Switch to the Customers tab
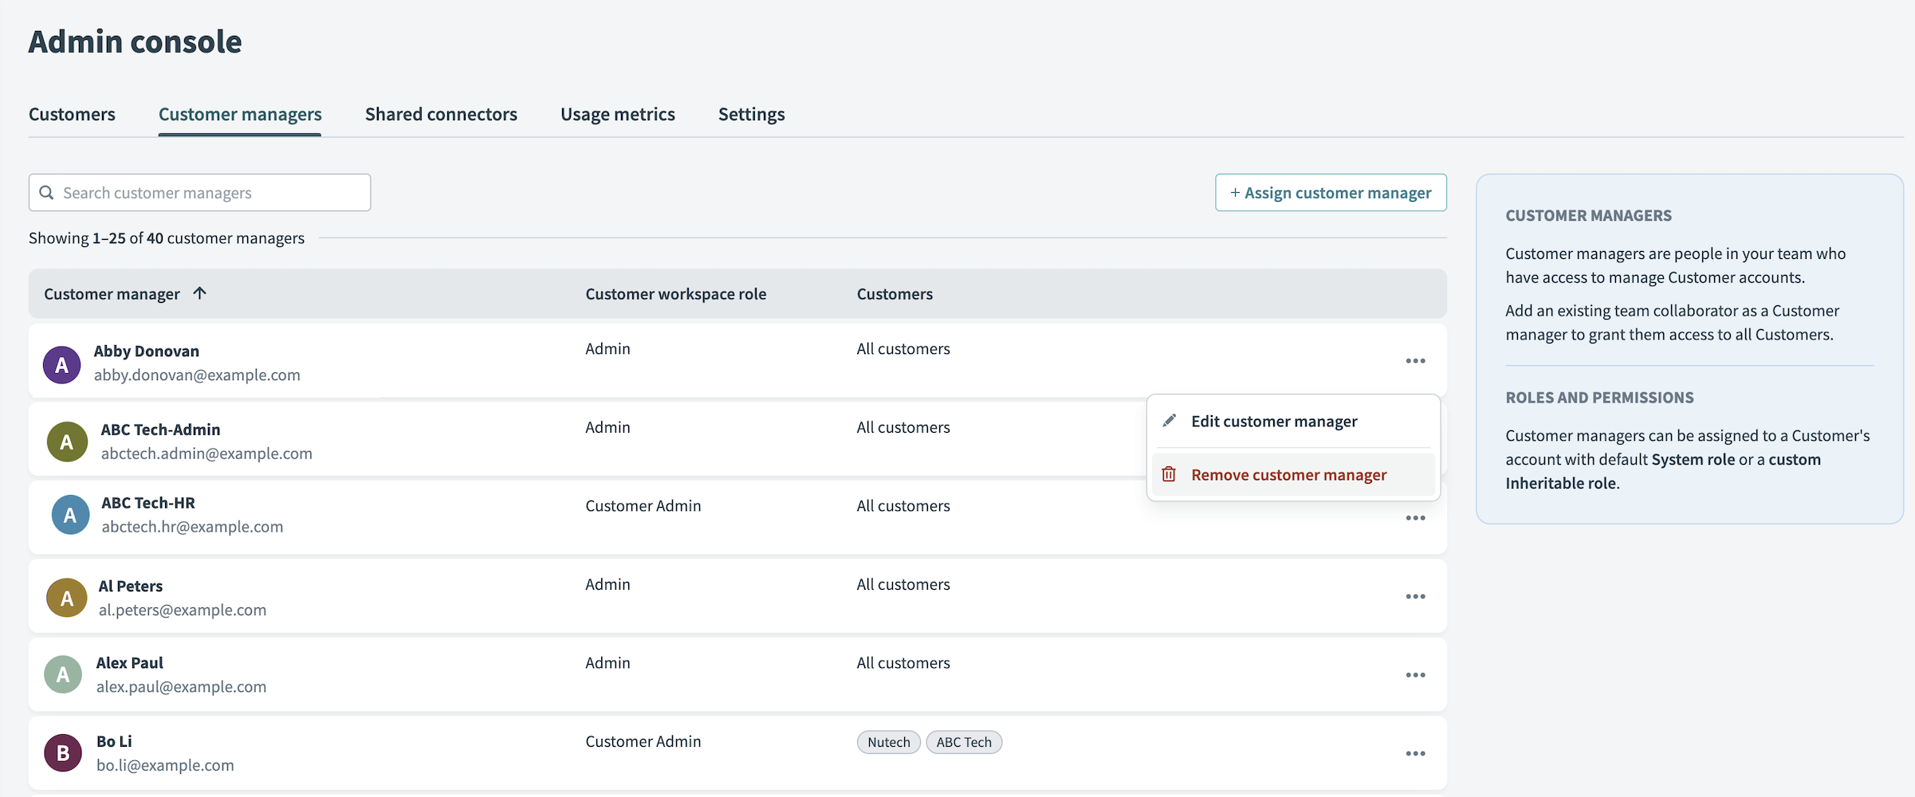This screenshot has width=1915, height=797. (72, 114)
